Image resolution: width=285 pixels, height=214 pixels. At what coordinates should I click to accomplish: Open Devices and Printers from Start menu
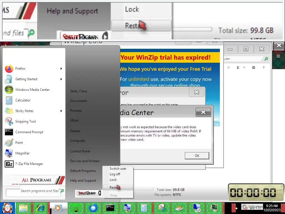tap(85, 161)
